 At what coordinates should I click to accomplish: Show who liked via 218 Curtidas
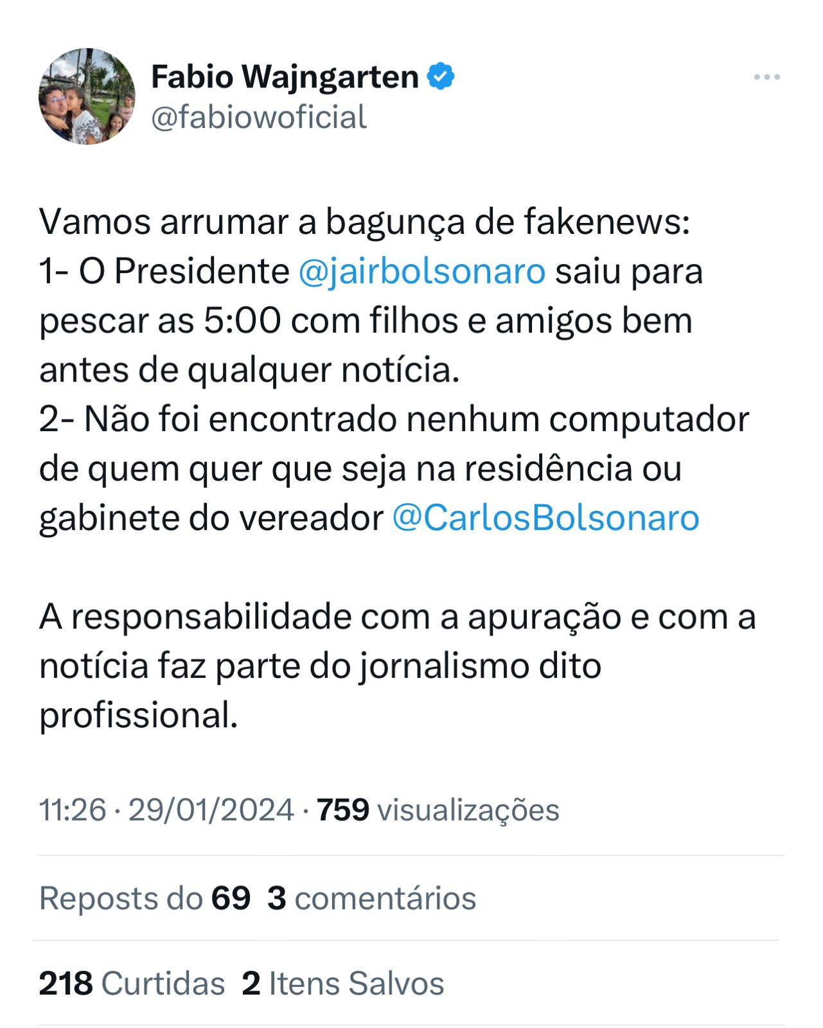(132, 983)
